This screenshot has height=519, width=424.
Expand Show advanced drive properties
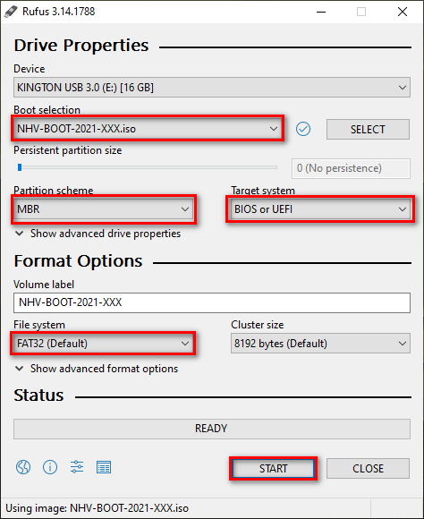[x=98, y=234]
